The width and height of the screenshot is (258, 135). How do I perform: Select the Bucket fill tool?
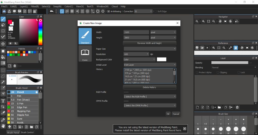tap(3, 57)
